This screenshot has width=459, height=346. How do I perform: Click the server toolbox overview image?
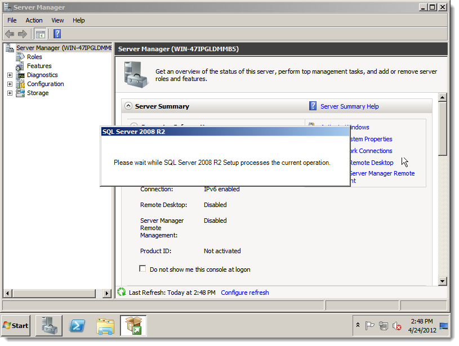tap(135, 75)
